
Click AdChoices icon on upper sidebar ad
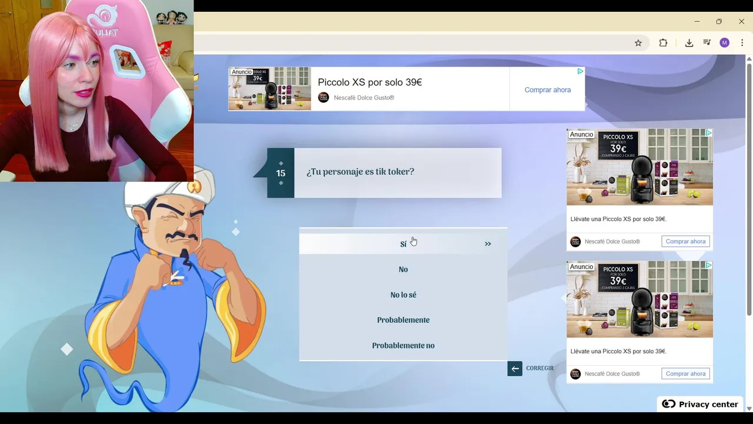[x=708, y=133]
